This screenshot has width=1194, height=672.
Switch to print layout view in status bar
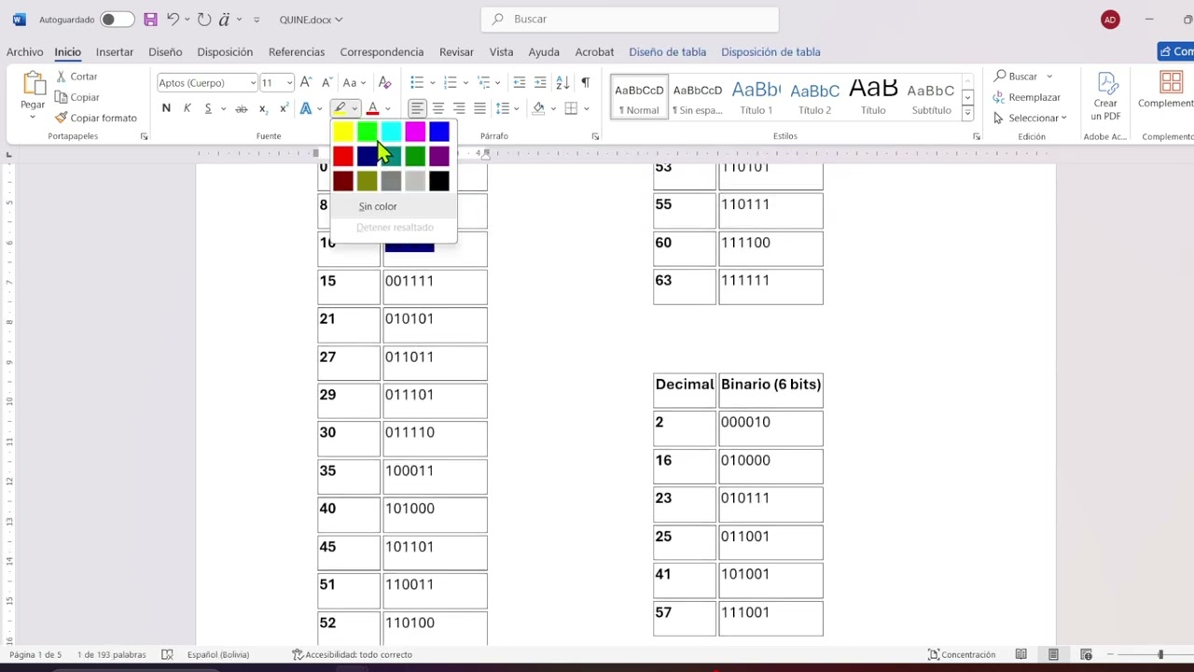tap(1053, 654)
